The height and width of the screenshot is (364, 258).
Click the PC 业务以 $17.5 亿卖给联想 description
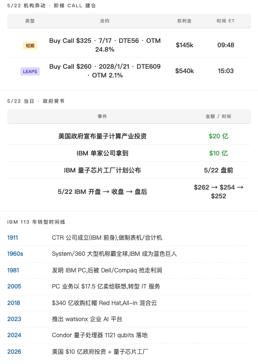point(106,287)
